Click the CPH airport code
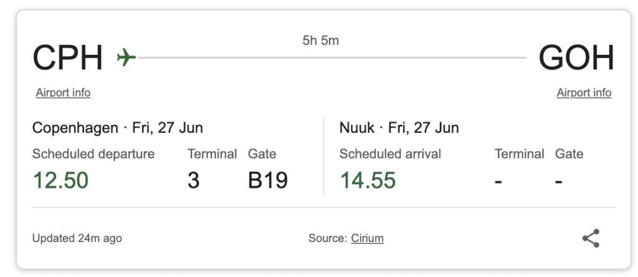 pos(67,58)
